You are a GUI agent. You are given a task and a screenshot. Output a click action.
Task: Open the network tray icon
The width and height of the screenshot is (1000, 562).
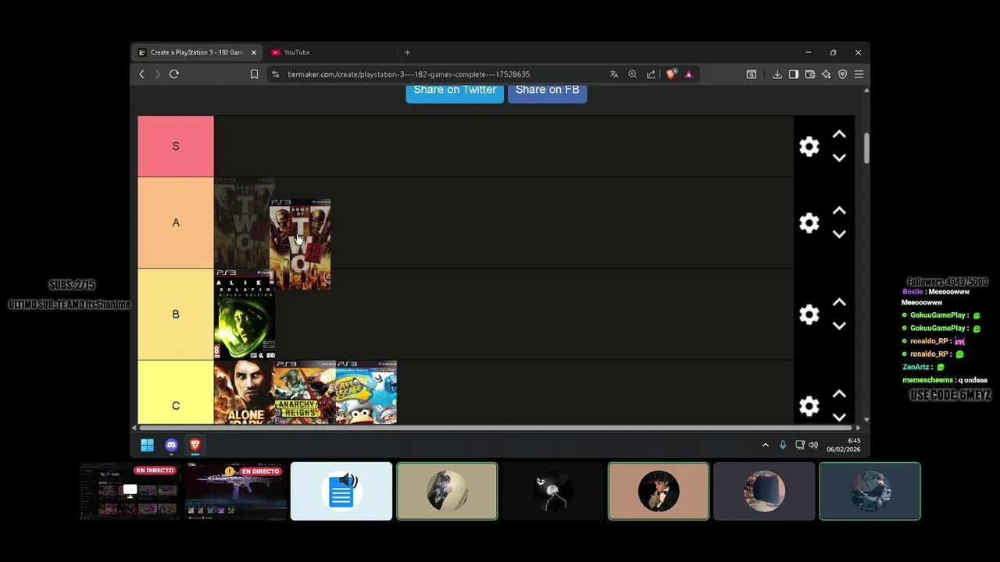[799, 445]
